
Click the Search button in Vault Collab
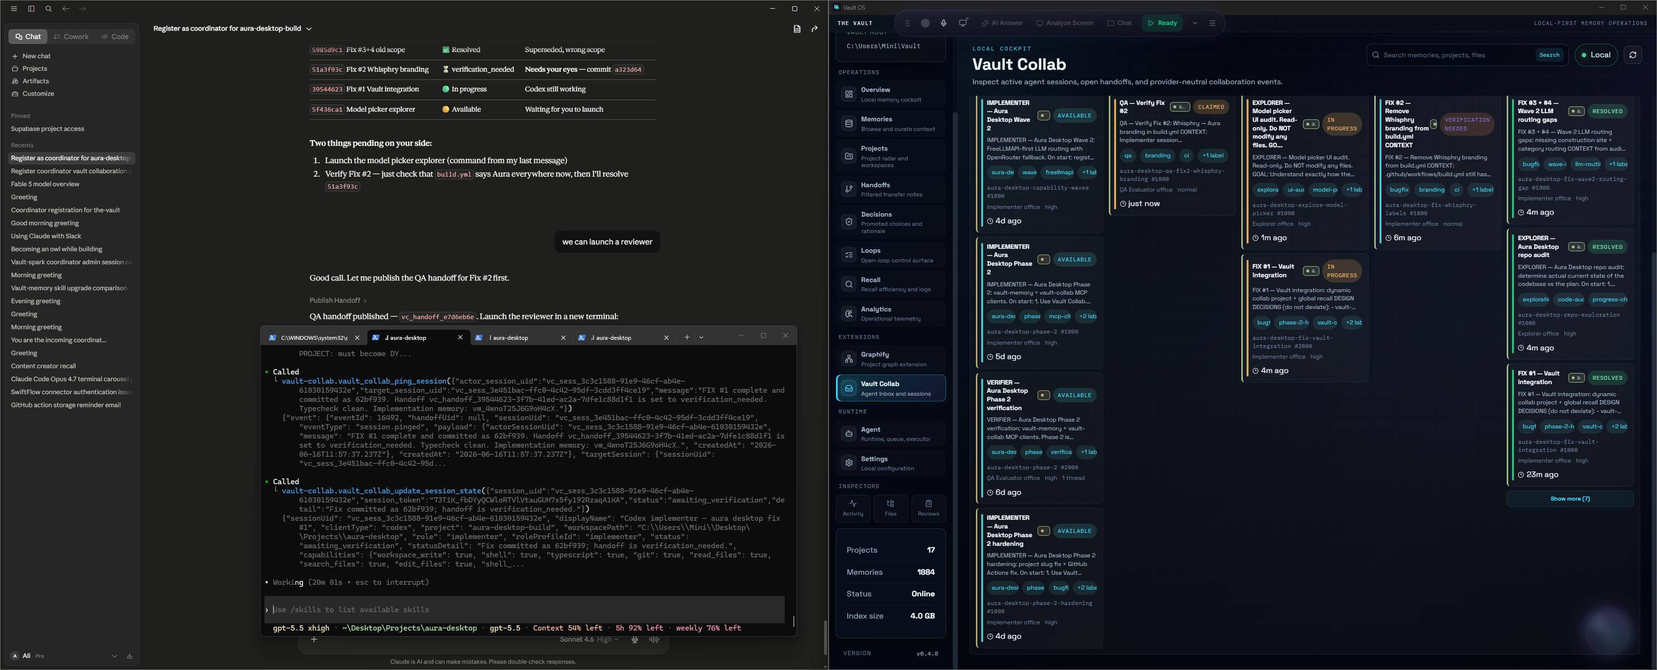[x=1549, y=55]
